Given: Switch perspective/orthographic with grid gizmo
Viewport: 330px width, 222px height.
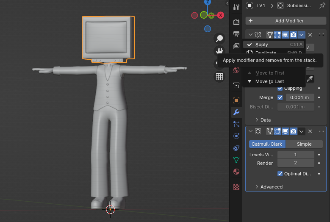Looking at the screenshot, I should [219, 77].
